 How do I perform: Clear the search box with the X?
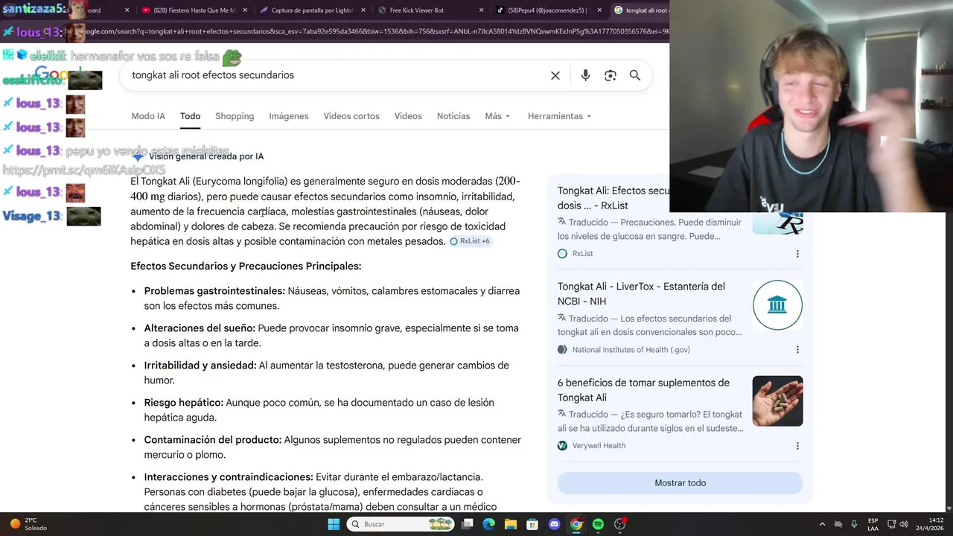click(x=555, y=75)
